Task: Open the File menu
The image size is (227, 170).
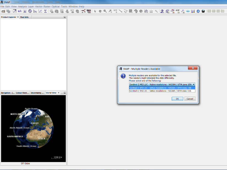Action: (x=2, y=7)
